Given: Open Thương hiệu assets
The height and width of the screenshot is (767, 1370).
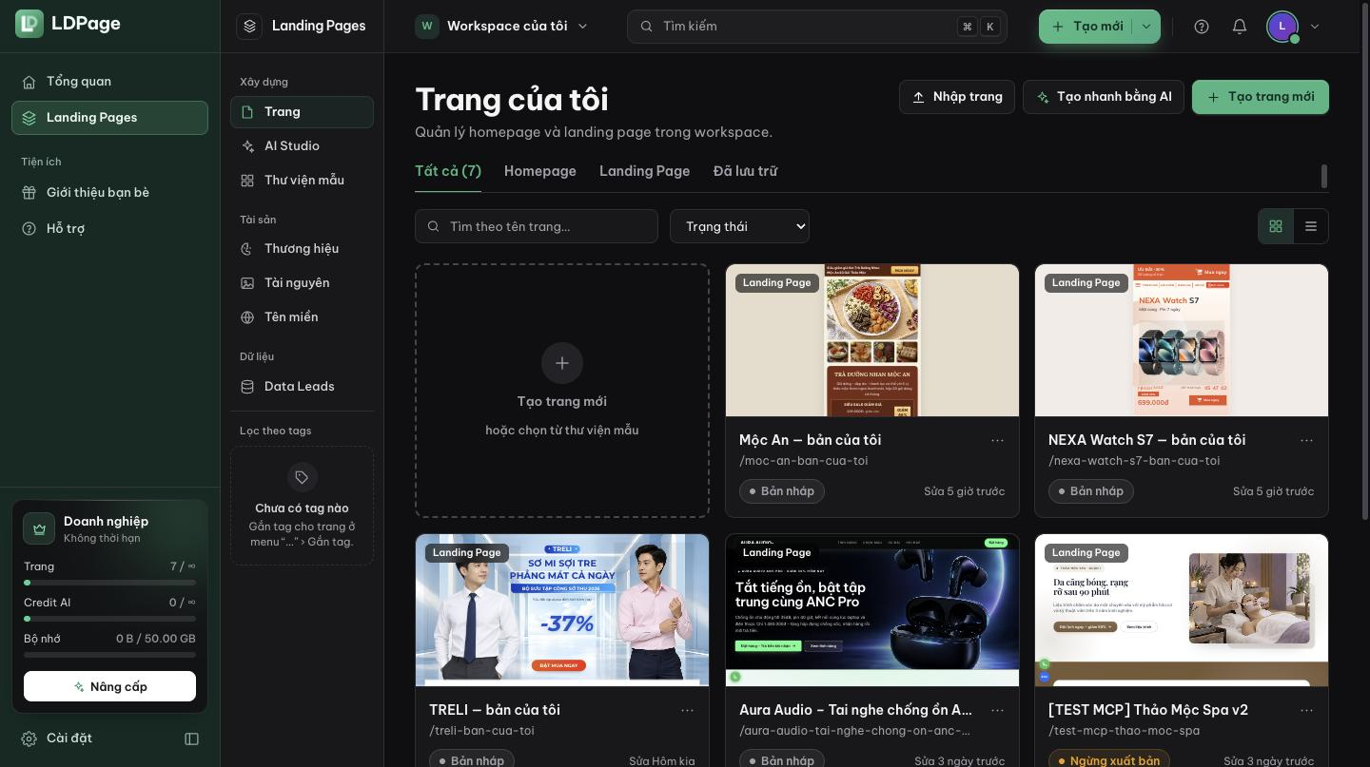Looking at the screenshot, I should pyautogui.click(x=302, y=249).
